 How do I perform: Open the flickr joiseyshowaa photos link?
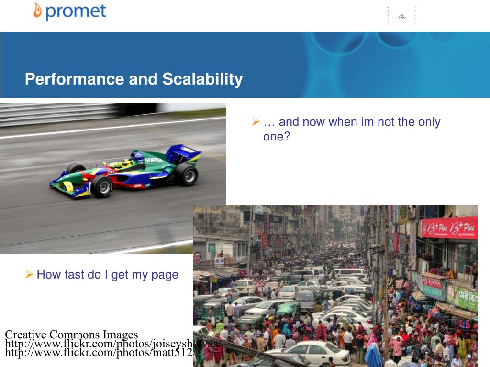tap(113, 344)
